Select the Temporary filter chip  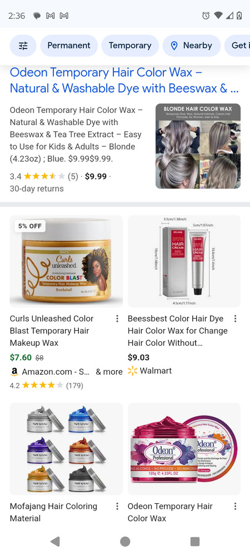tap(130, 46)
